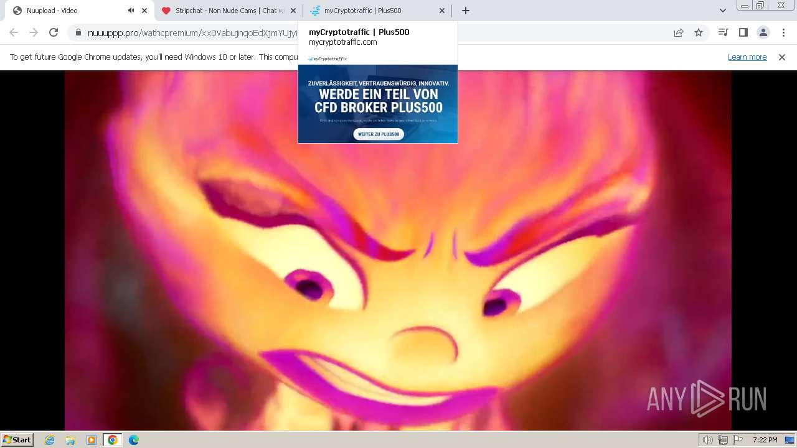This screenshot has height=448, width=797.
Task: Go back to previous page
Action: (14, 32)
